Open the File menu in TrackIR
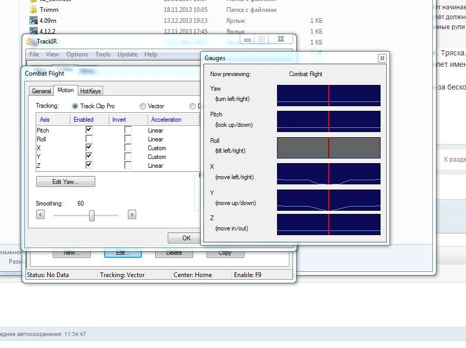Image resolution: width=466 pixels, height=348 pixels. pyautogui.click(x=34, y=54)
